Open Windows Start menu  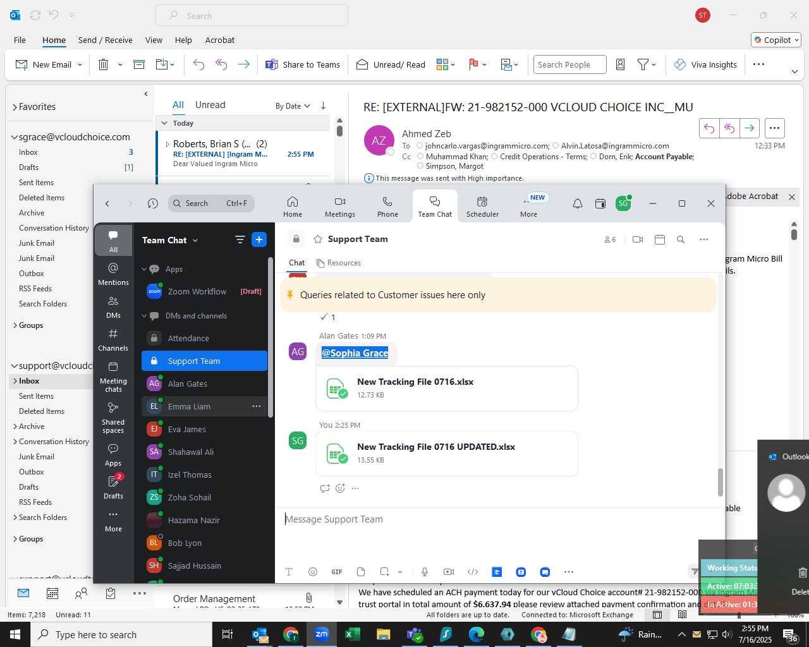pyautogui.click(x=15, y=634)
